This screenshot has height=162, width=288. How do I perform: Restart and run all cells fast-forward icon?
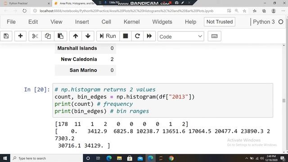click(149, 36)
